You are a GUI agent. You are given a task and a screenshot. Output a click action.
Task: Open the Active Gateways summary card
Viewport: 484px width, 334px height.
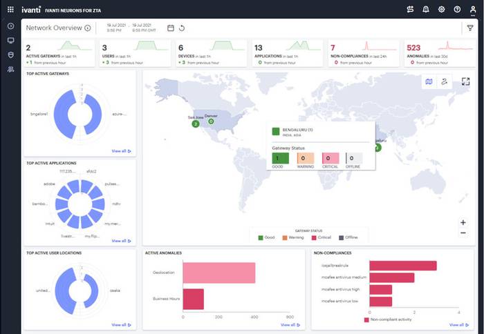[x=59, y=53]
